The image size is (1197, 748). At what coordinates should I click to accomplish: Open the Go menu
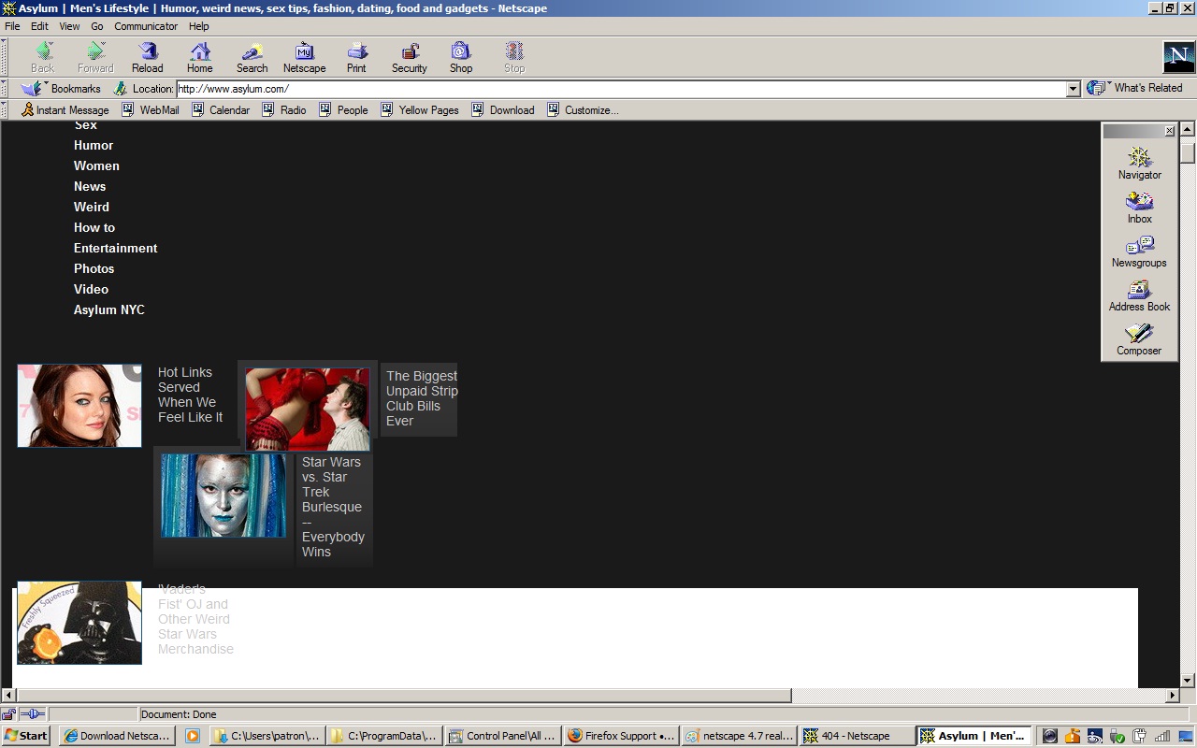[x=97, y=26]
